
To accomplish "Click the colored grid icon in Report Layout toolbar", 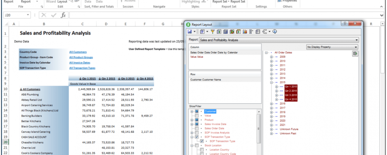I will click(233, 32).
